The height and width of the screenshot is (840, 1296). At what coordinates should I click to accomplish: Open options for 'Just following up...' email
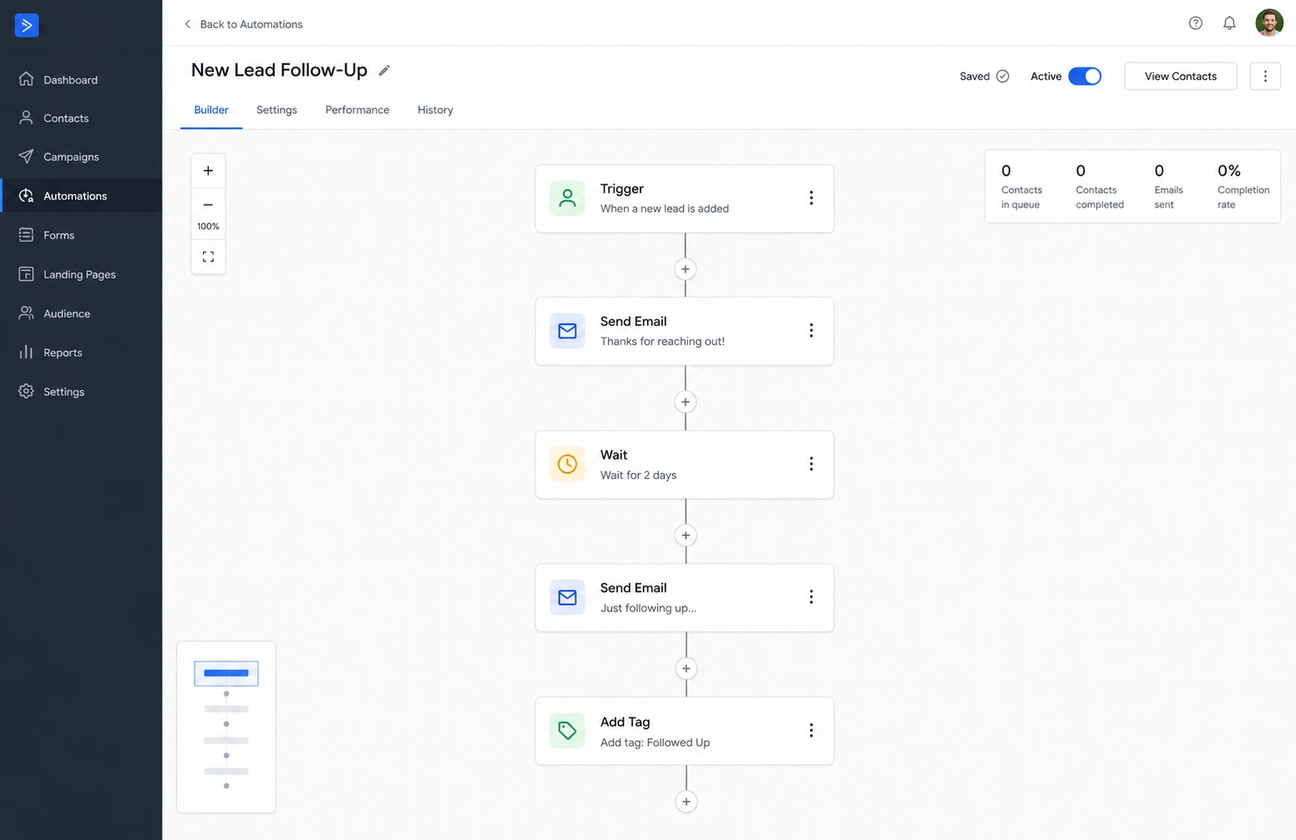point(811,597)
